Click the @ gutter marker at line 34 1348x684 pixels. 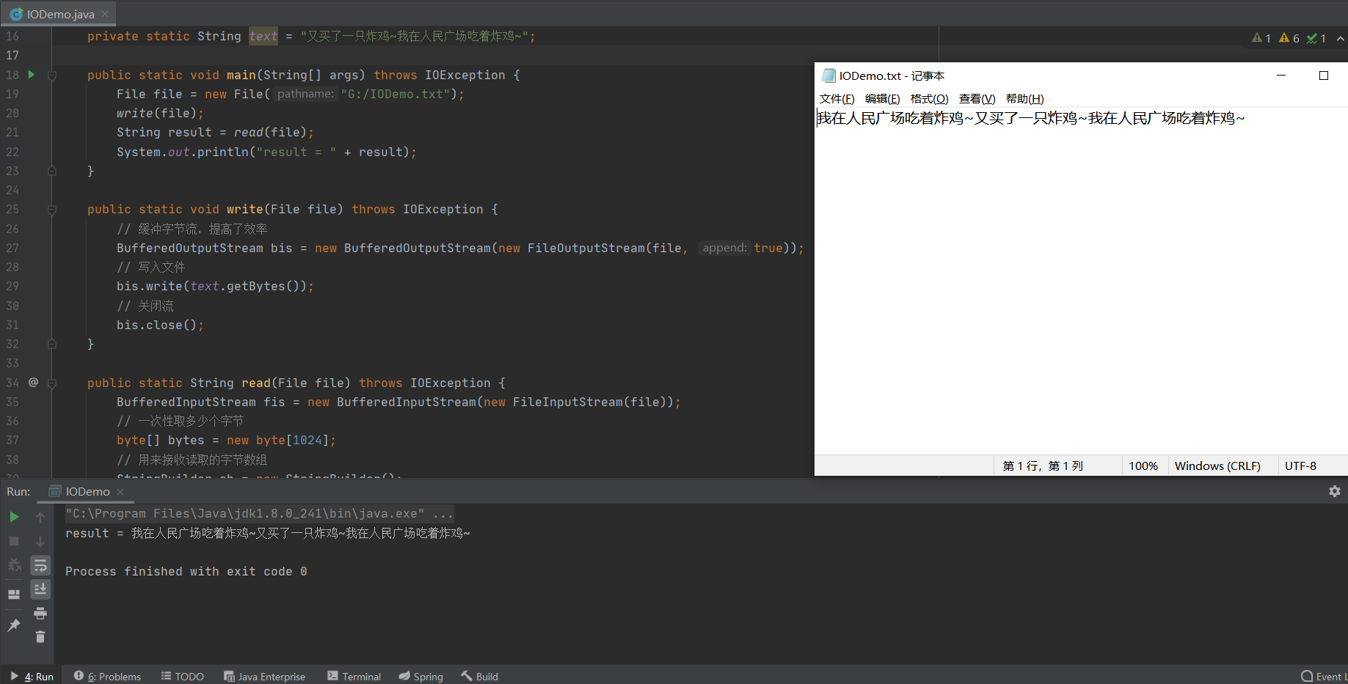point(34,382)
